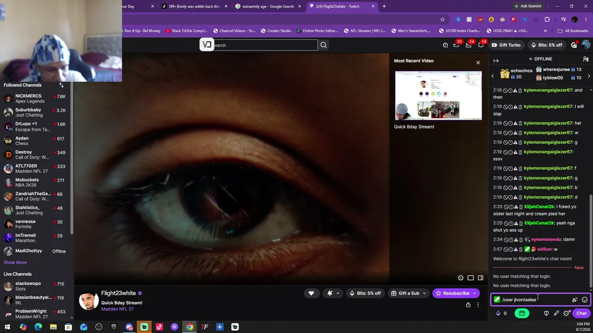Sort the Followed Channels list
593x333 pixels.
pos(61,85)
